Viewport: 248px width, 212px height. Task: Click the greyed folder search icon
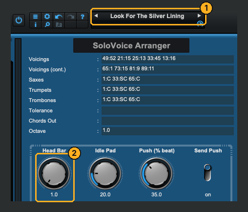(x=59, y=24)
